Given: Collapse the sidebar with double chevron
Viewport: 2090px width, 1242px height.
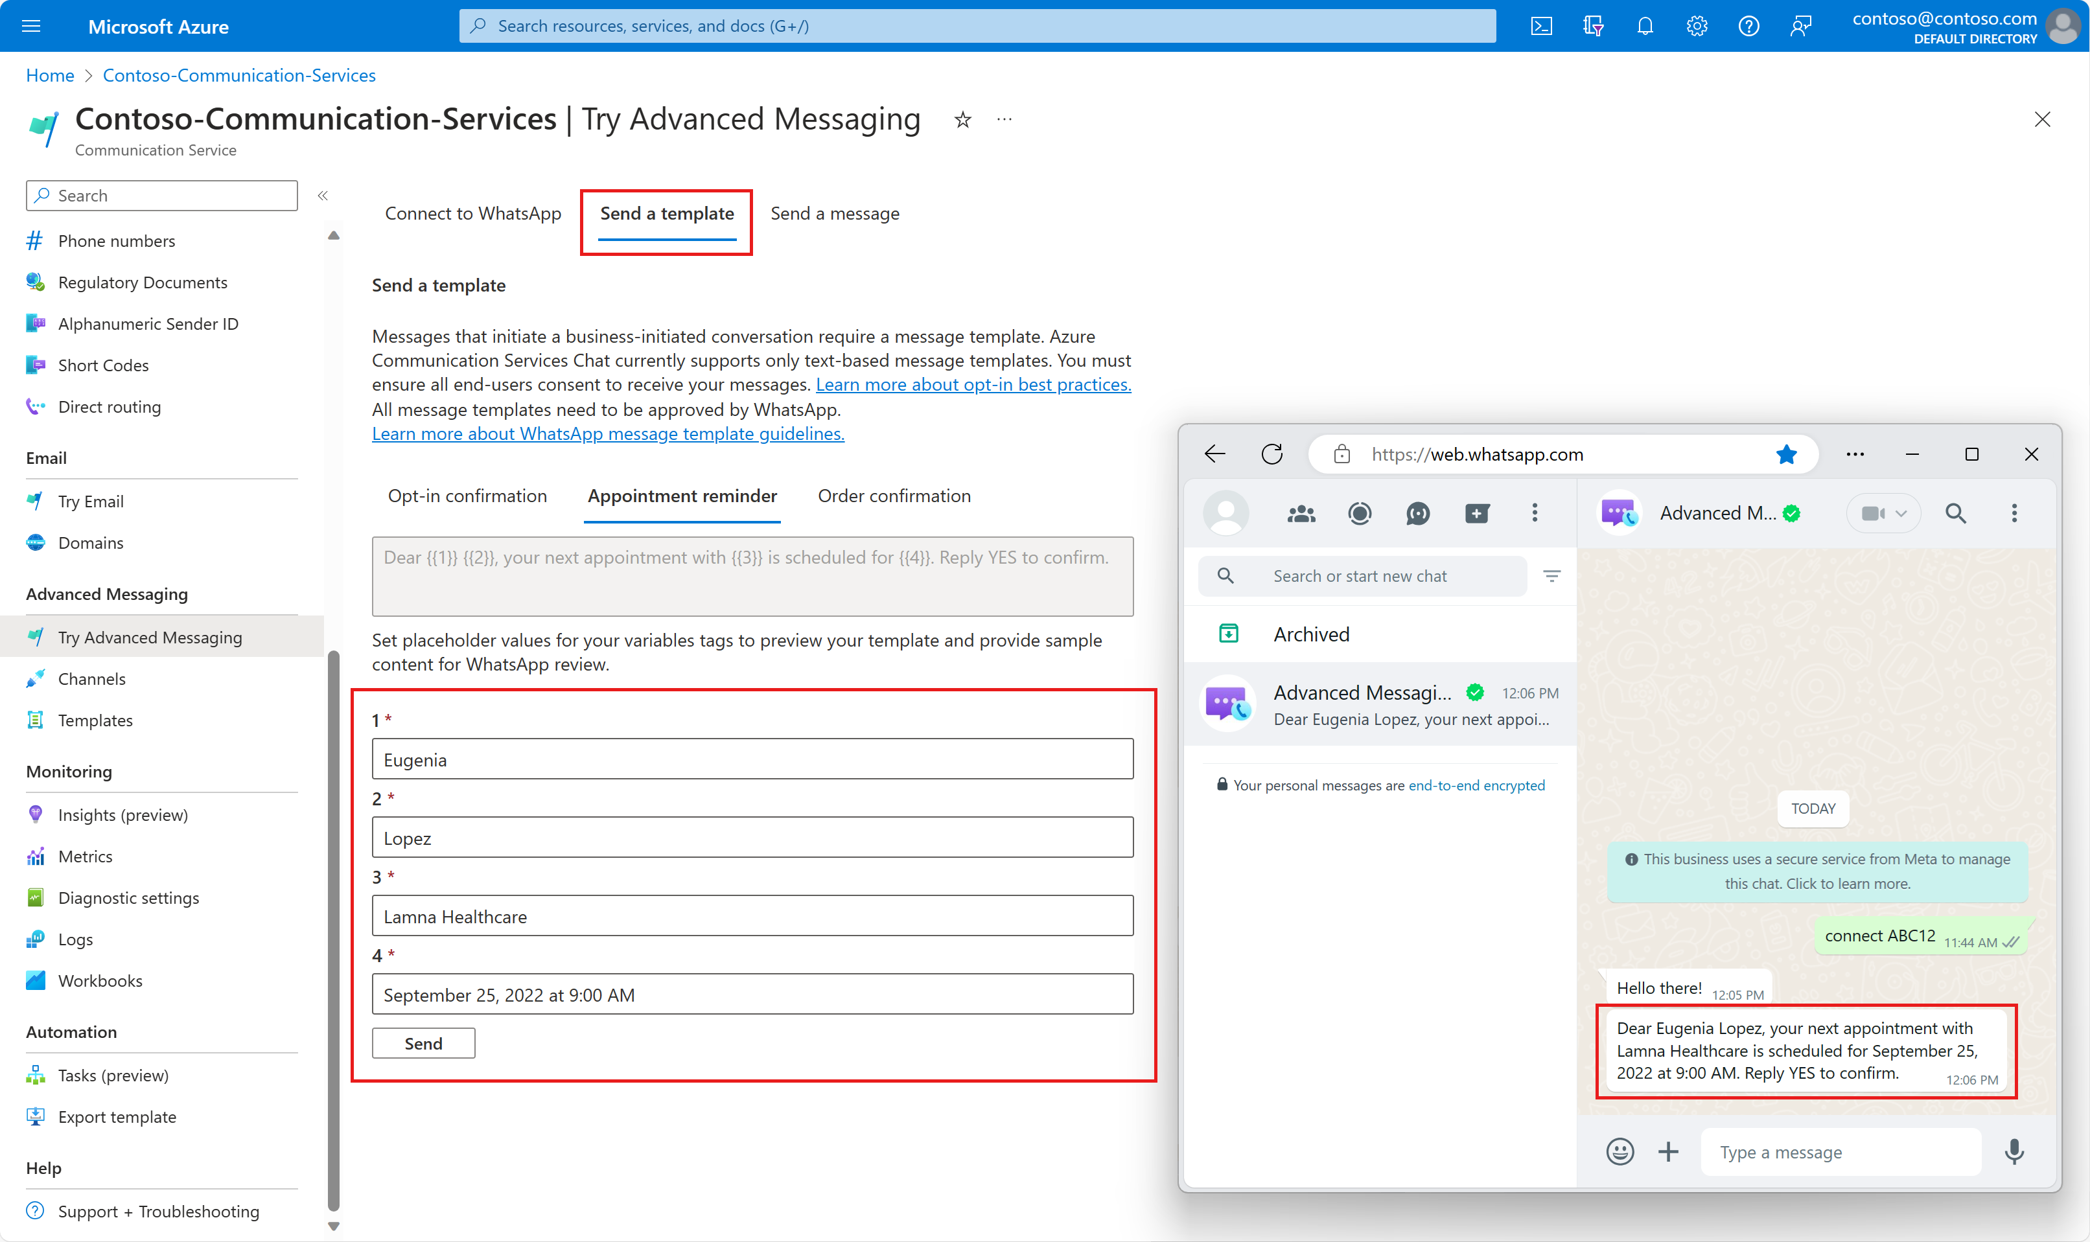Looking at the screenshot, I should [322, 195].
